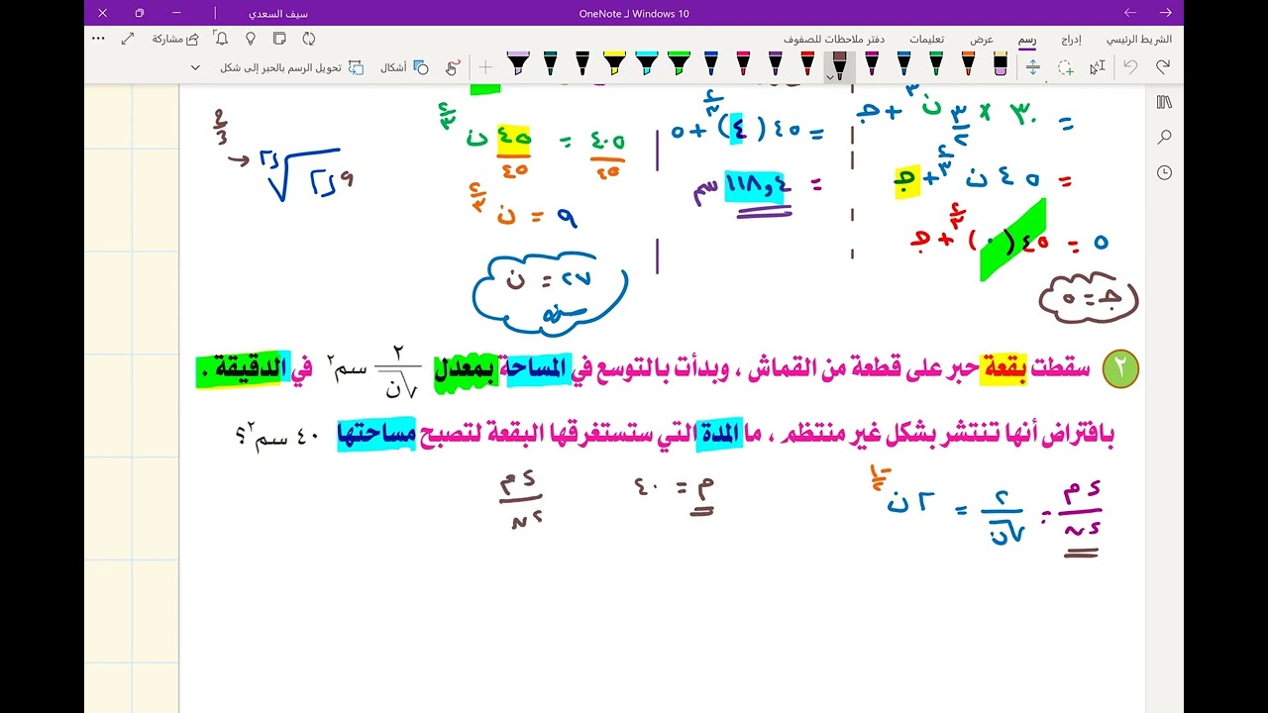Image resolution: width=1268 pixels, height=713 pixels.
Task: Open the page feed note icon
Action: tap(279, 39)
